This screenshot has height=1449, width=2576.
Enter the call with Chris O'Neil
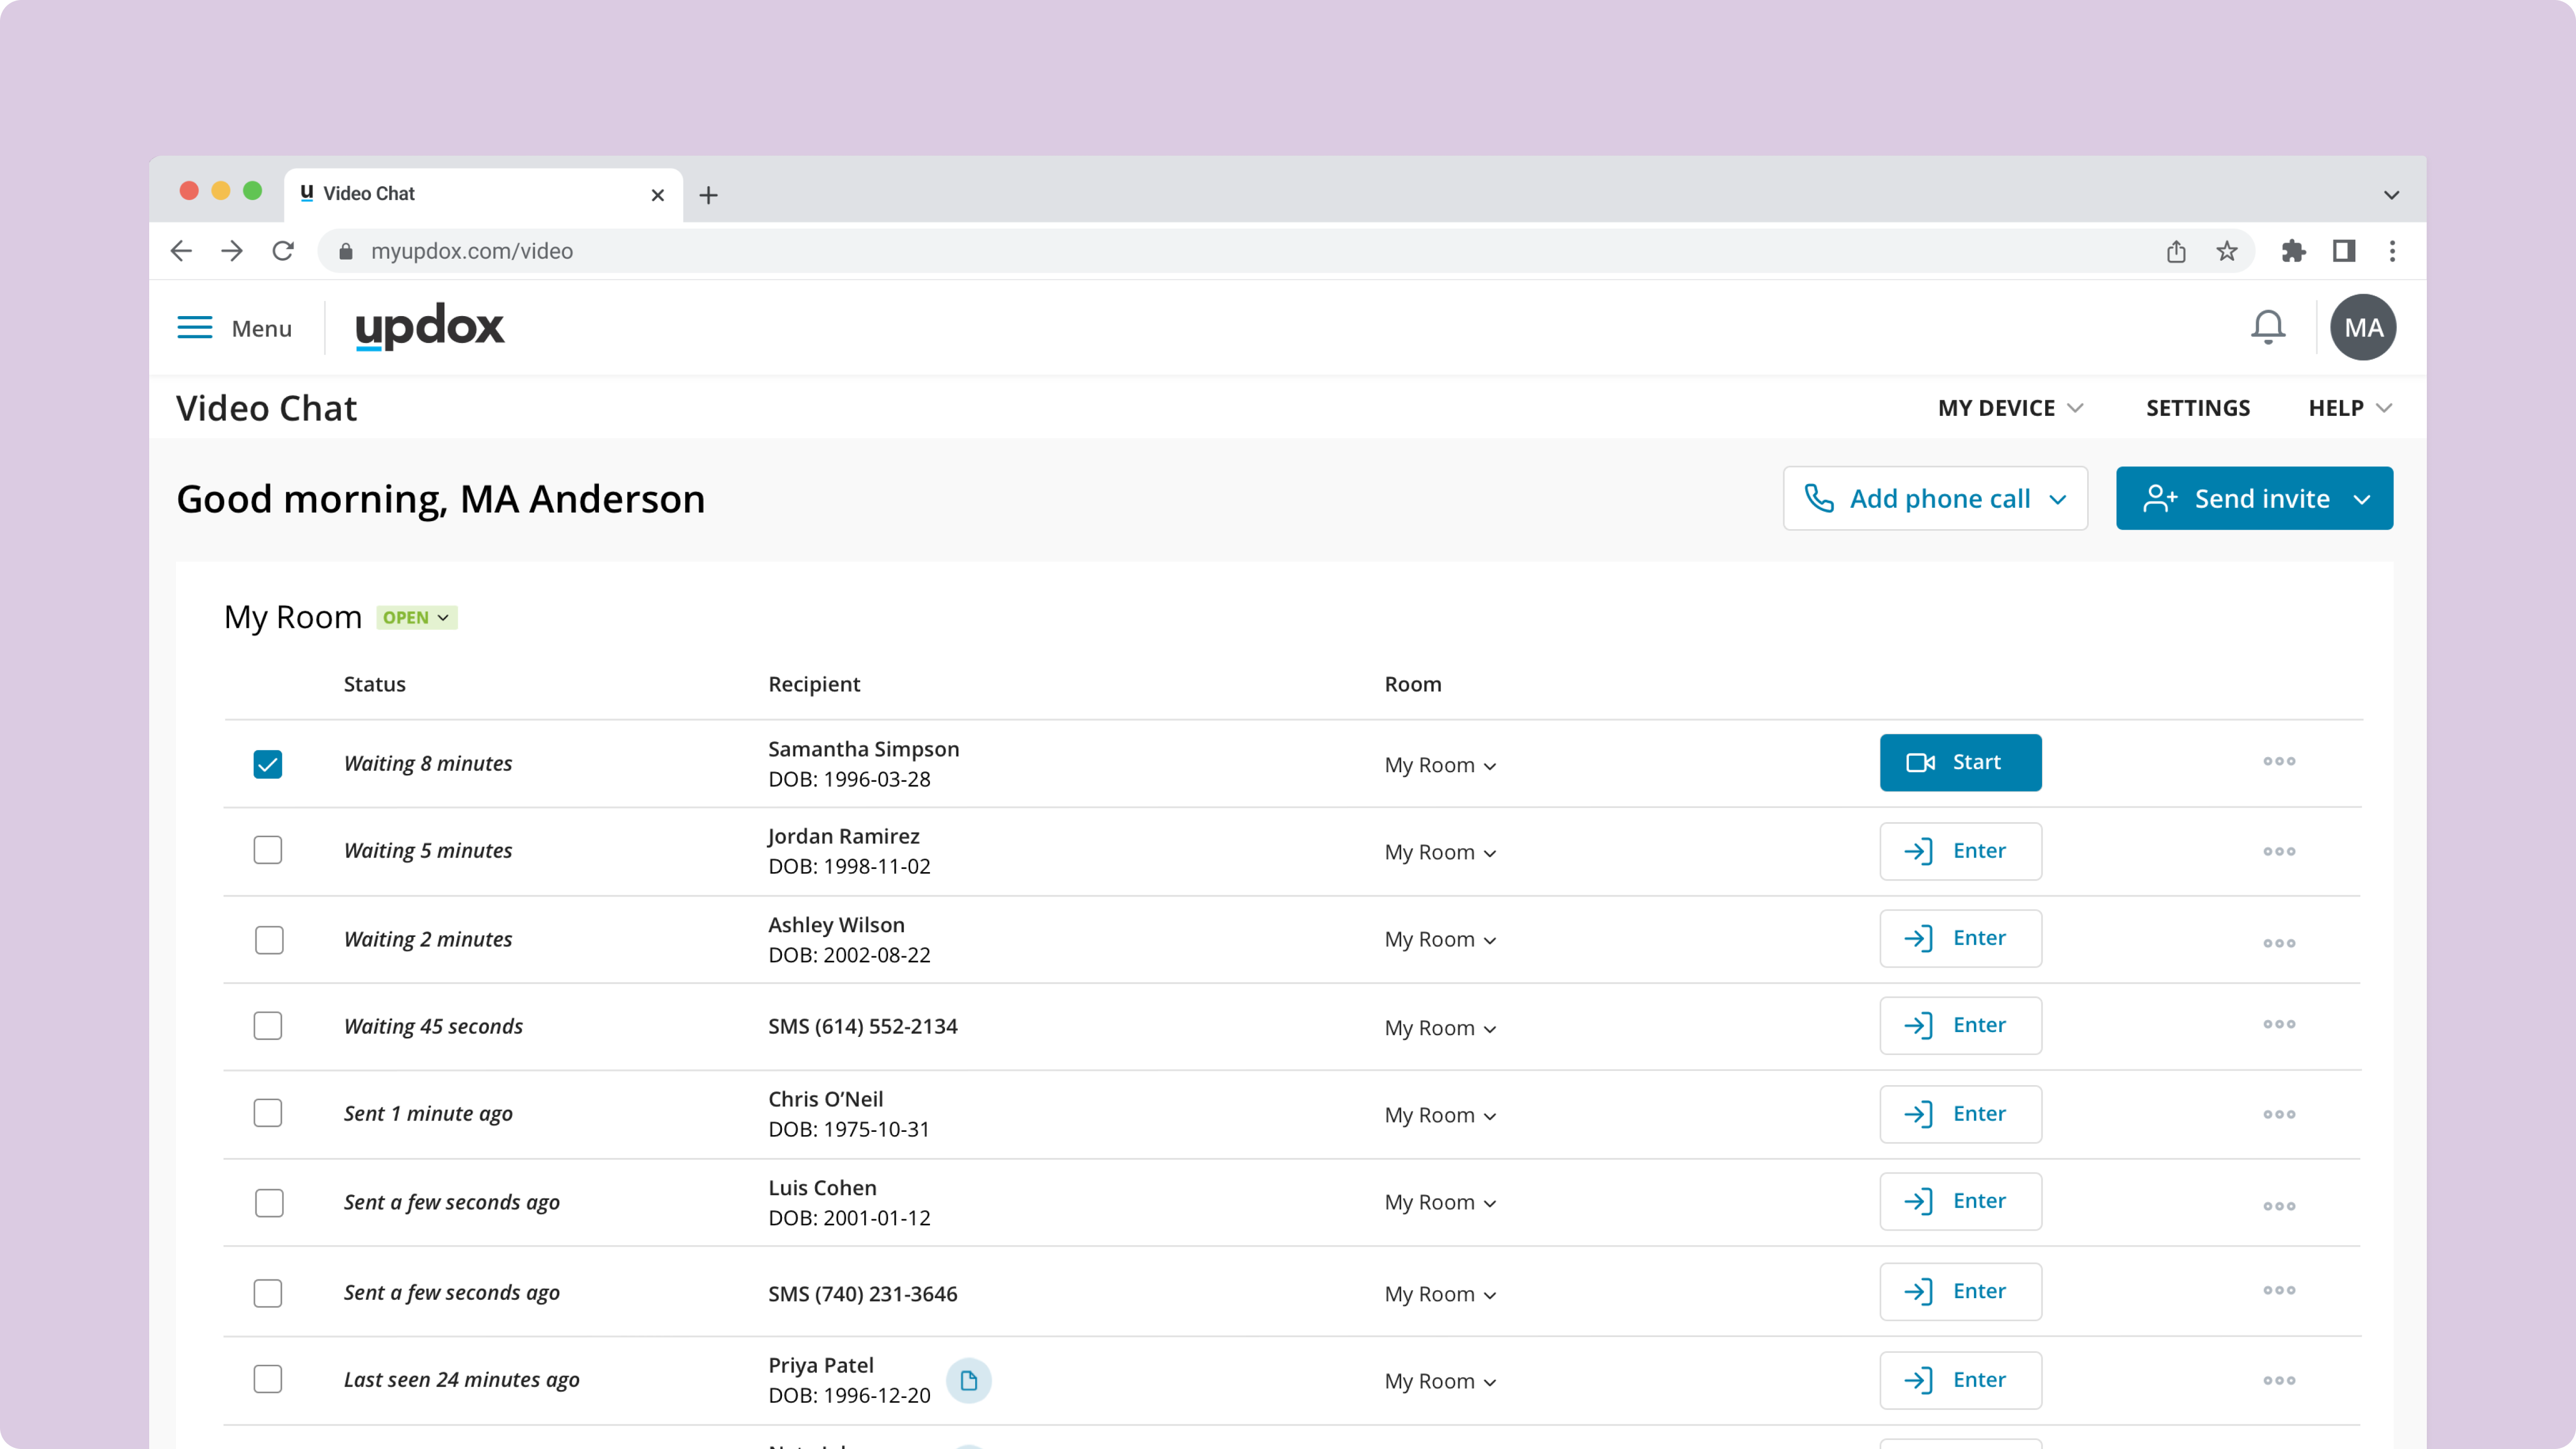pos(1960,1114)
